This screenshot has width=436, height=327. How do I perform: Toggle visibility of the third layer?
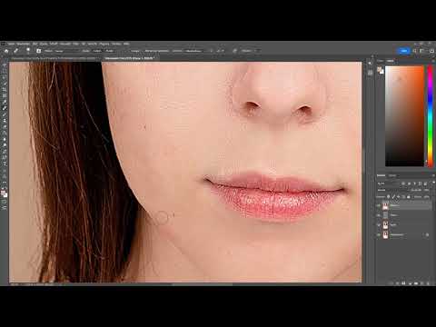(379, 225)
